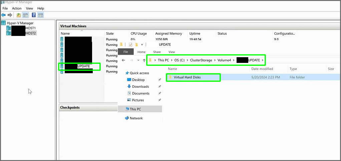The image size is (341, 161).
Task: Select Quick access in Explorer sidebar
Action: pos(139,73)
